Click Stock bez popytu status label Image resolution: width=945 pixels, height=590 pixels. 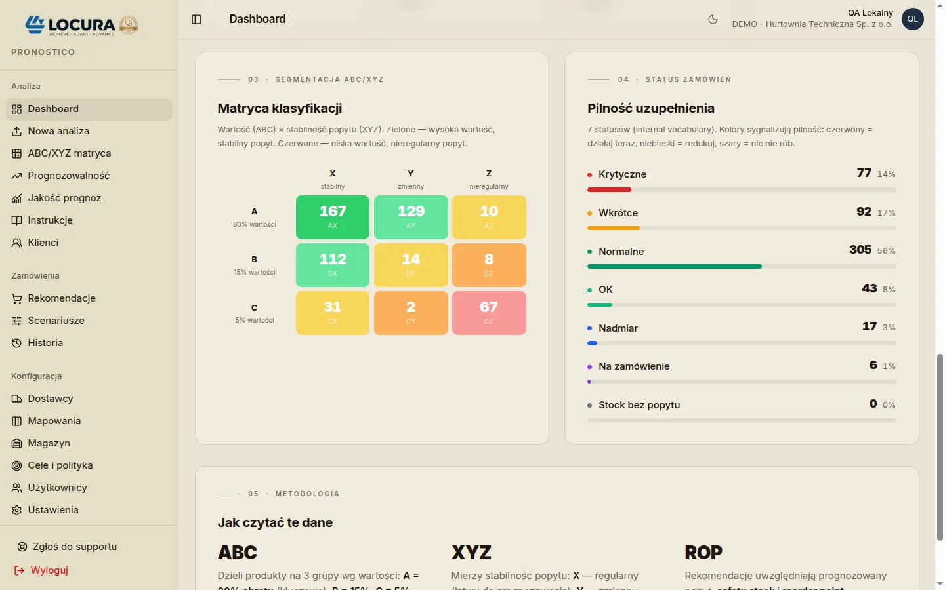(639, 405)
